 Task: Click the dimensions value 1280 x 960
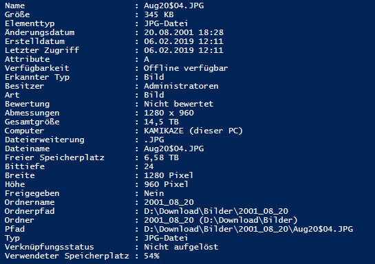[x=169, y=113]
